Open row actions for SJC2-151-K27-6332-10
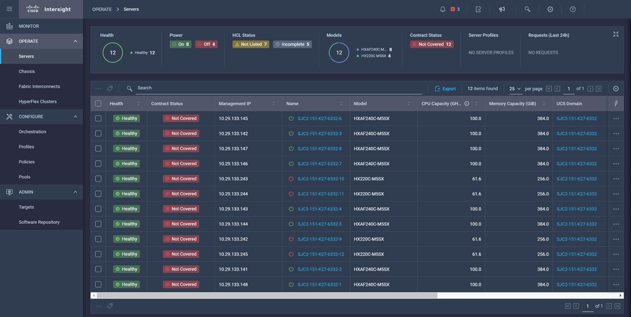The height and width of the screenshot is (317, 631). 616,179
